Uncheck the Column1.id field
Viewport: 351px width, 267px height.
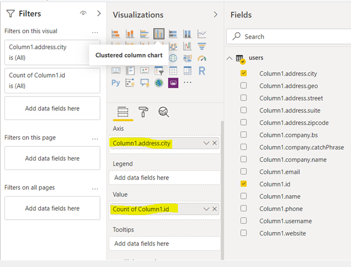244,184
